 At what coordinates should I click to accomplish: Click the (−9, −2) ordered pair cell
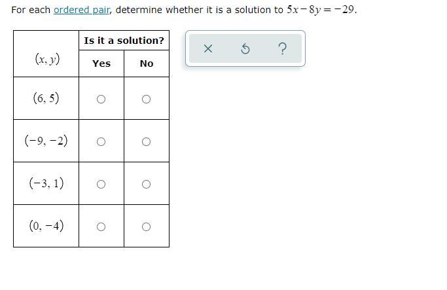46,141
